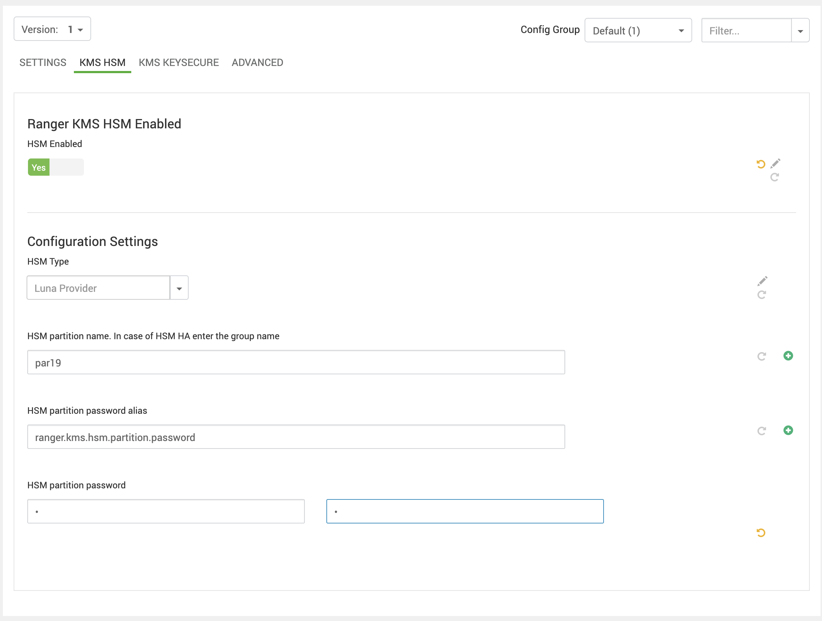Click the HSM partition name field par19
The width and height of the screenshot is (822, 621).
[x=296, y=362]
